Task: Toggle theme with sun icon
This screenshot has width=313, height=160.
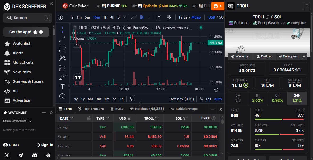Action: 48,155
